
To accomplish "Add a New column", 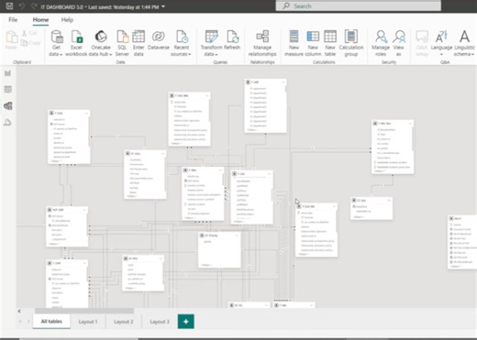I will (313, 43).
